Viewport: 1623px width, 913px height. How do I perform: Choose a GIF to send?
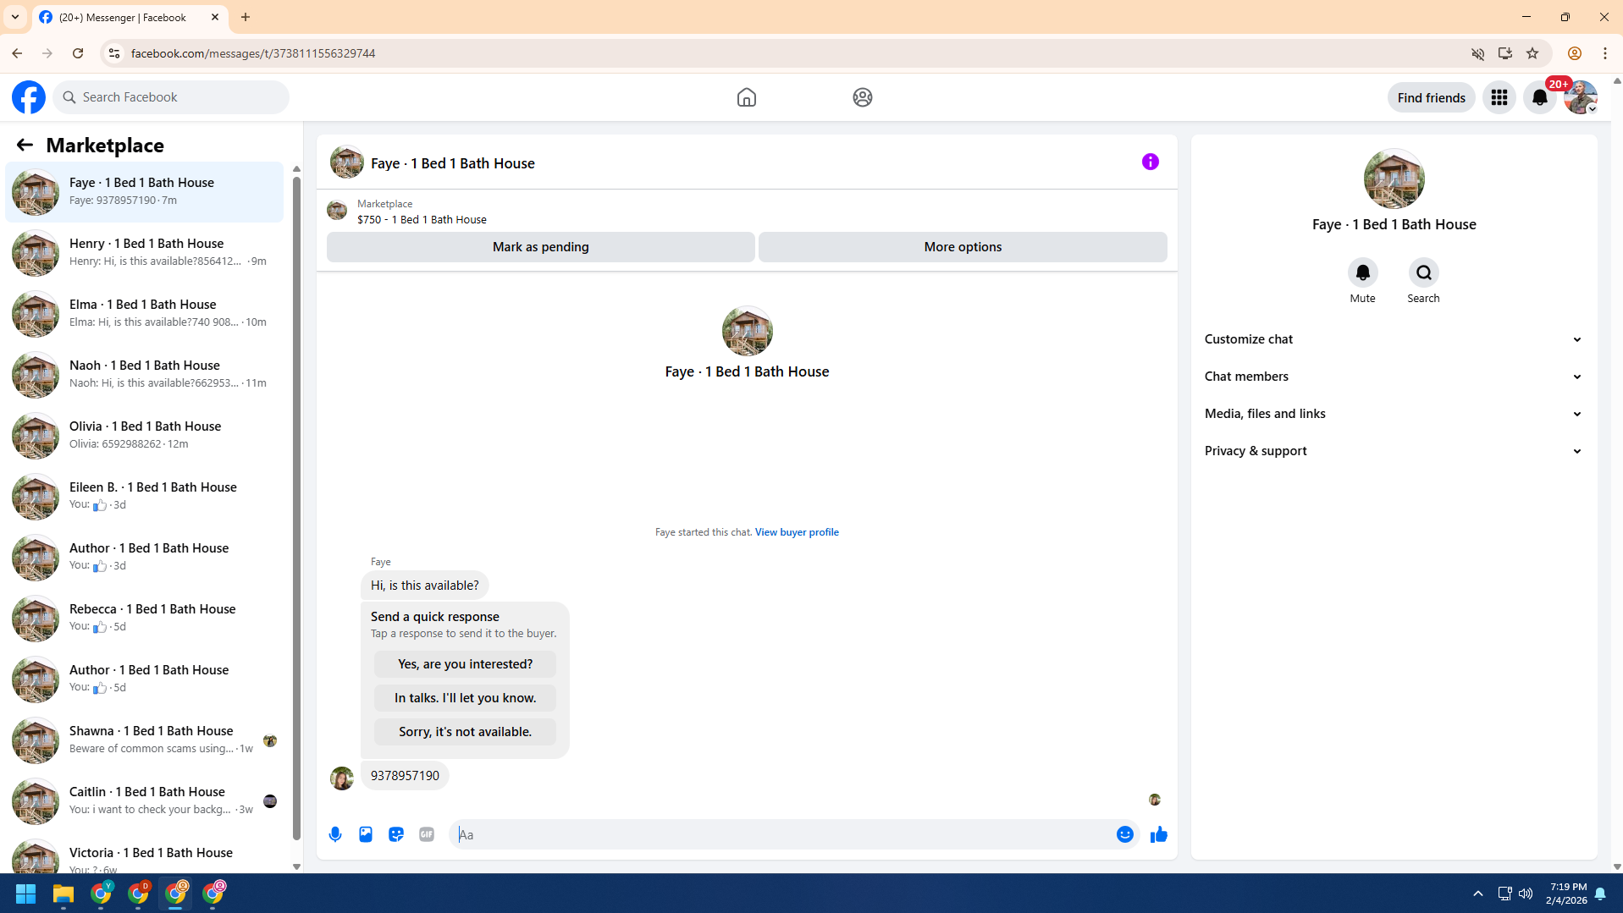427,834
